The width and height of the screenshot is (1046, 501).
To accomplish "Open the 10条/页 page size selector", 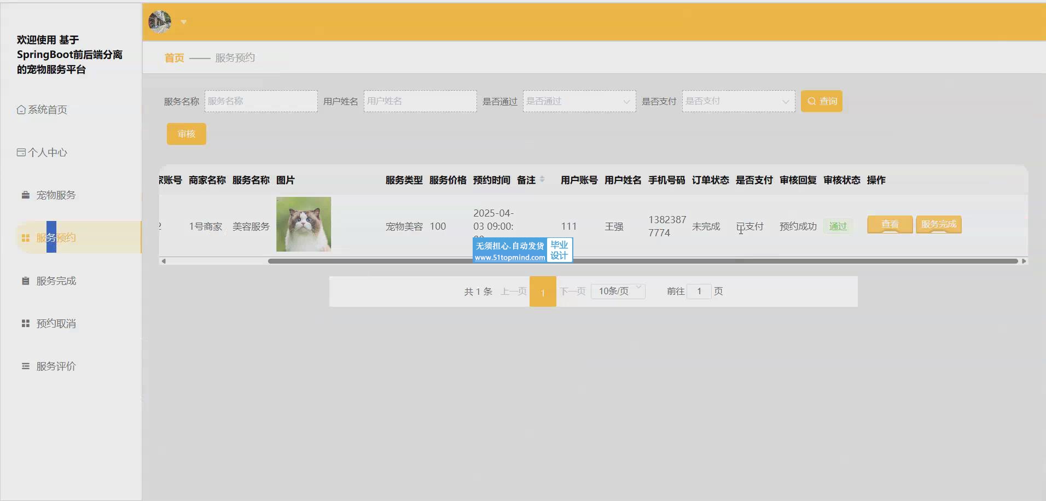I will 618,291.
